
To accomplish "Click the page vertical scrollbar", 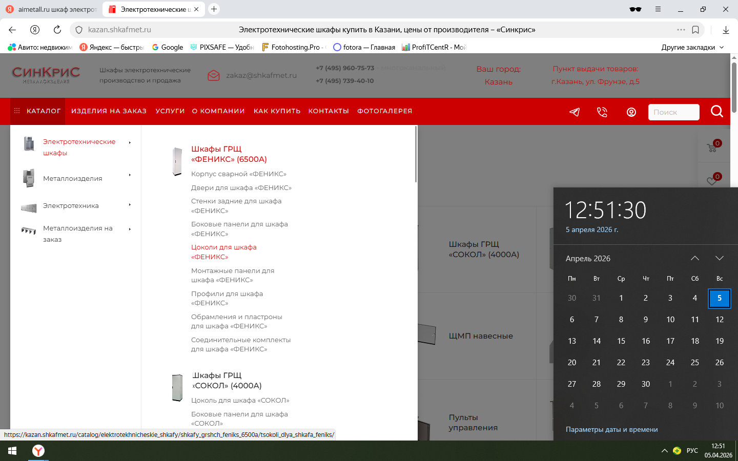I will [734, 87].
